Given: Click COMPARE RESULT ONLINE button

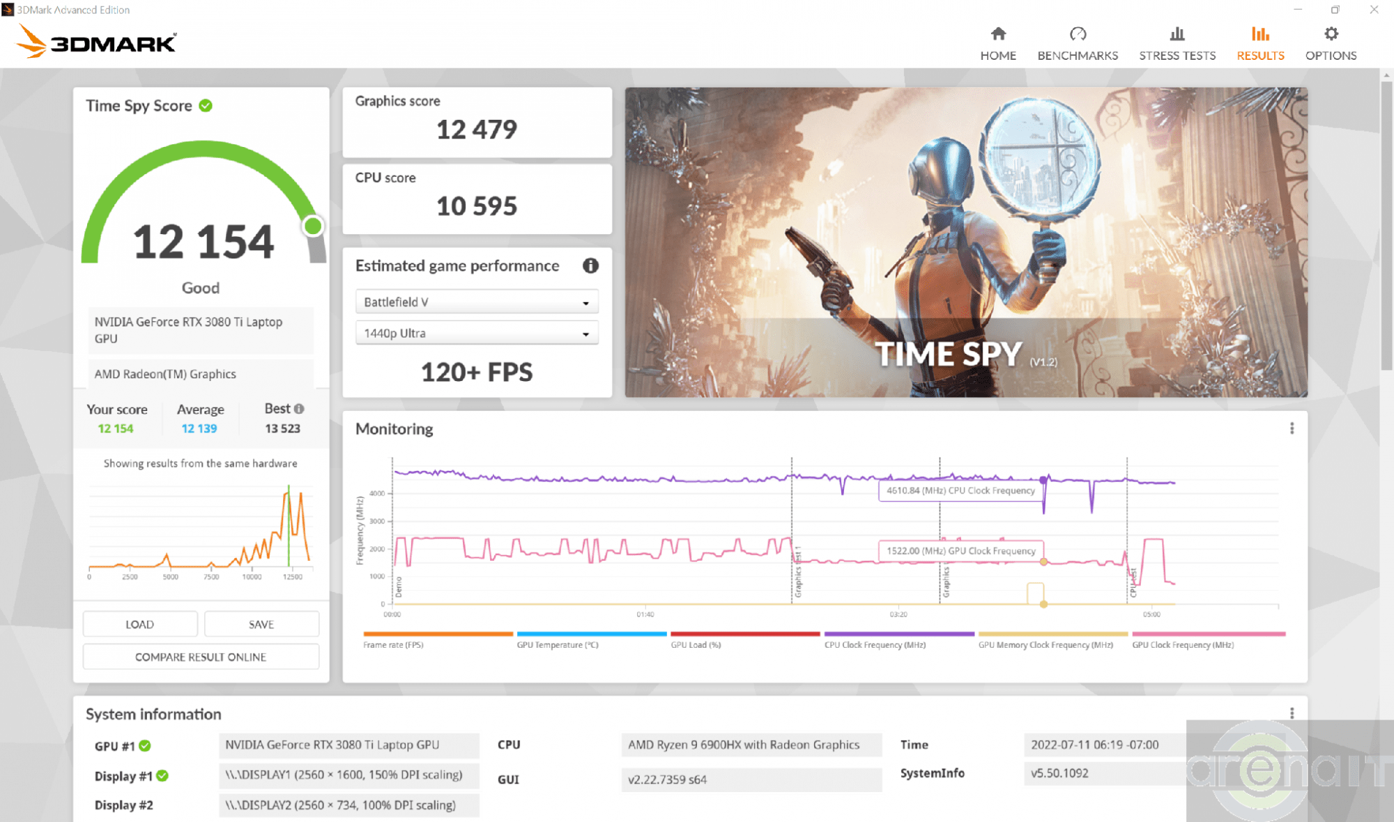Looking at the screenshot, I should click(x=201, y=657).
